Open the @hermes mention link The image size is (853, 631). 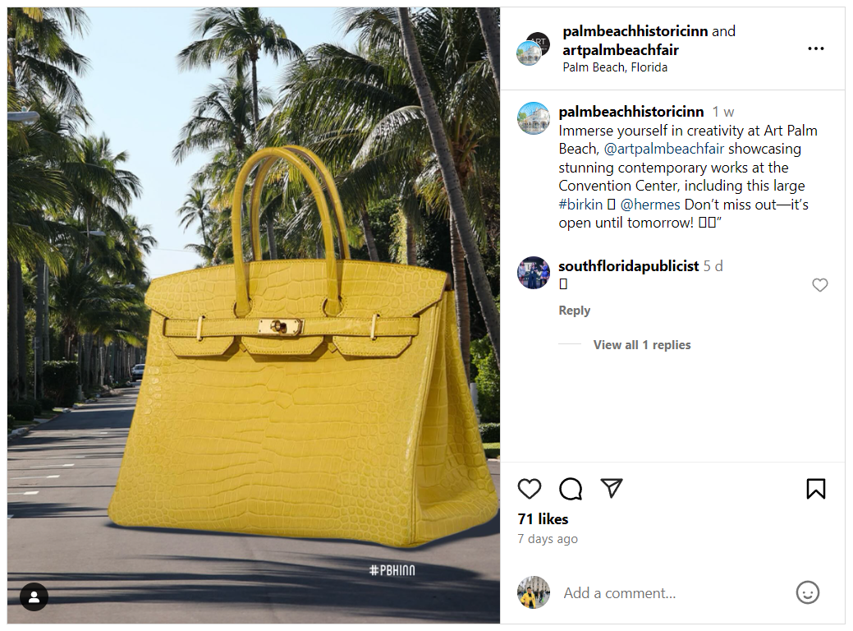650,204
